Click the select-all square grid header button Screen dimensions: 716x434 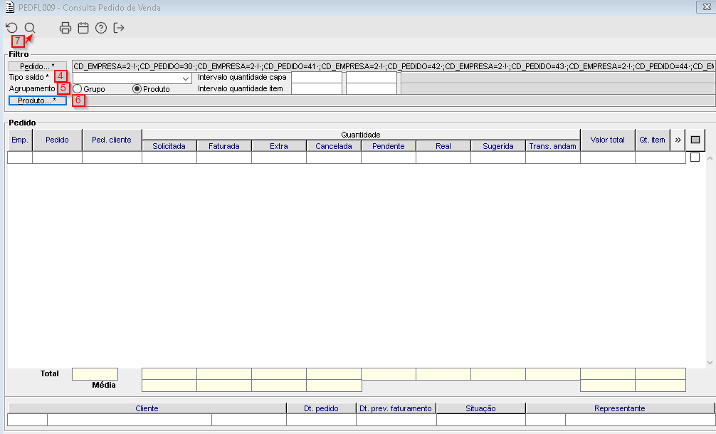pos(695,140)
